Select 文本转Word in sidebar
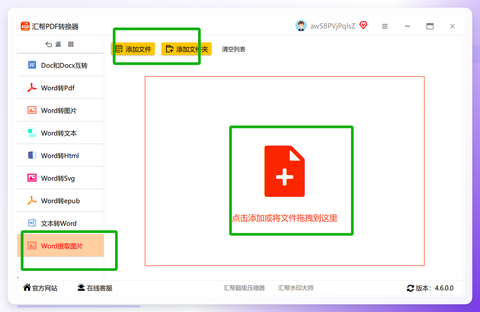This screenshot has width=480, height=312. (x=60, y=223)
